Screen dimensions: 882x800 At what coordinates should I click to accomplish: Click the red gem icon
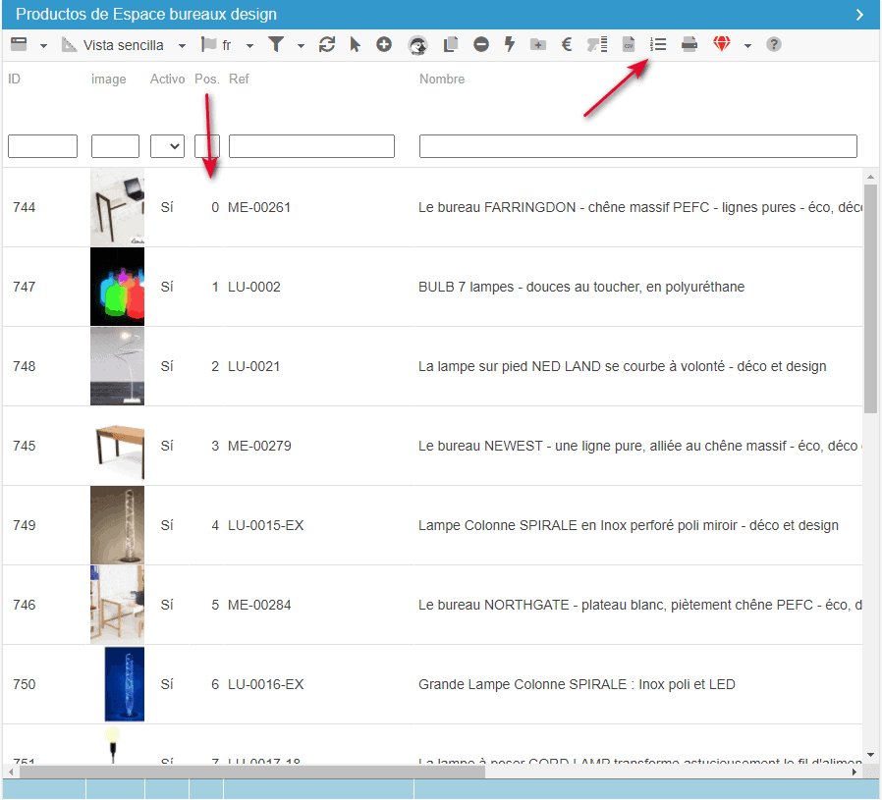722,44
